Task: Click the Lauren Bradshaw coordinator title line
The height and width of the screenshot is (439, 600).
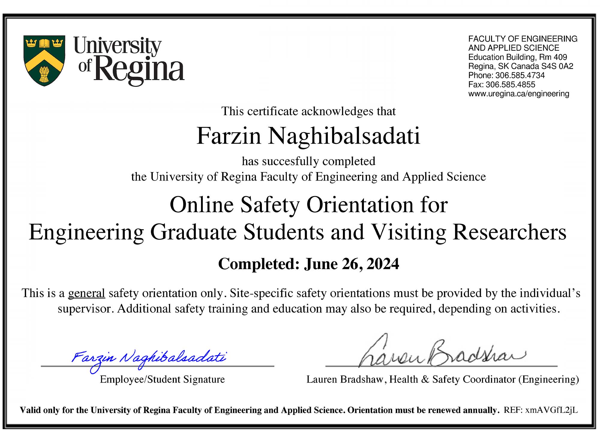Action: tap(442, 379)
